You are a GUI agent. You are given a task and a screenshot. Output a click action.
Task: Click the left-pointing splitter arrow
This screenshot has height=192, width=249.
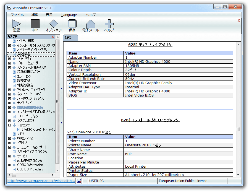point(61,123)
